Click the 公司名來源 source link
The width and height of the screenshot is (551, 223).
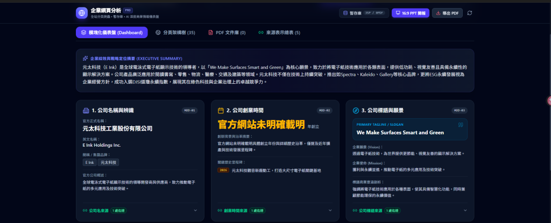pyautogui.click(x=98, y=211)
